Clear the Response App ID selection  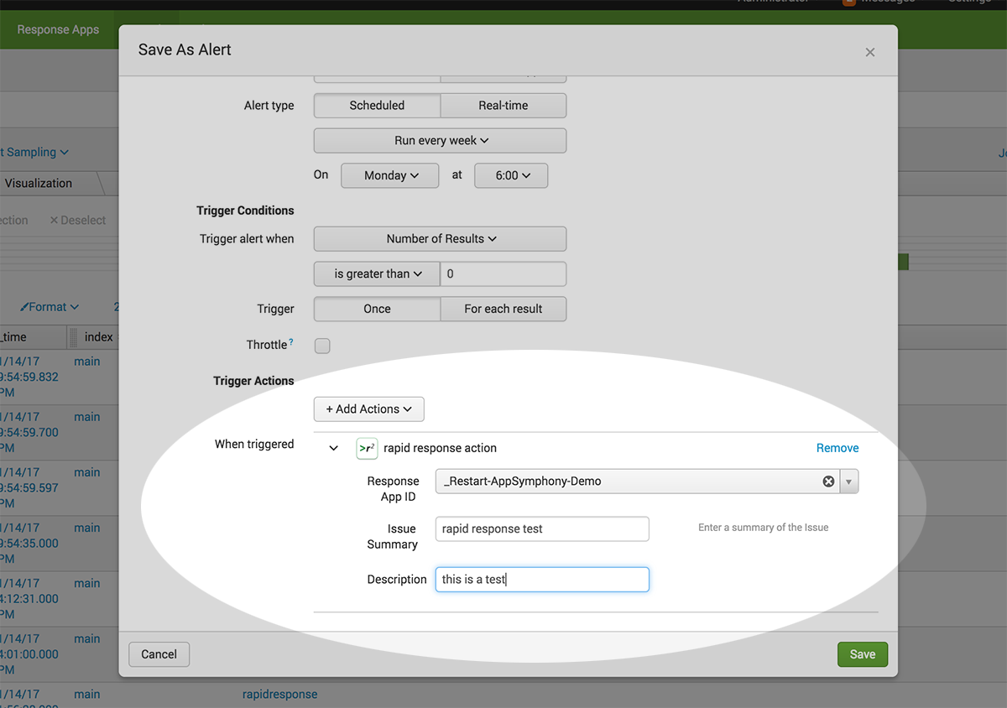(x=828, y=482)
